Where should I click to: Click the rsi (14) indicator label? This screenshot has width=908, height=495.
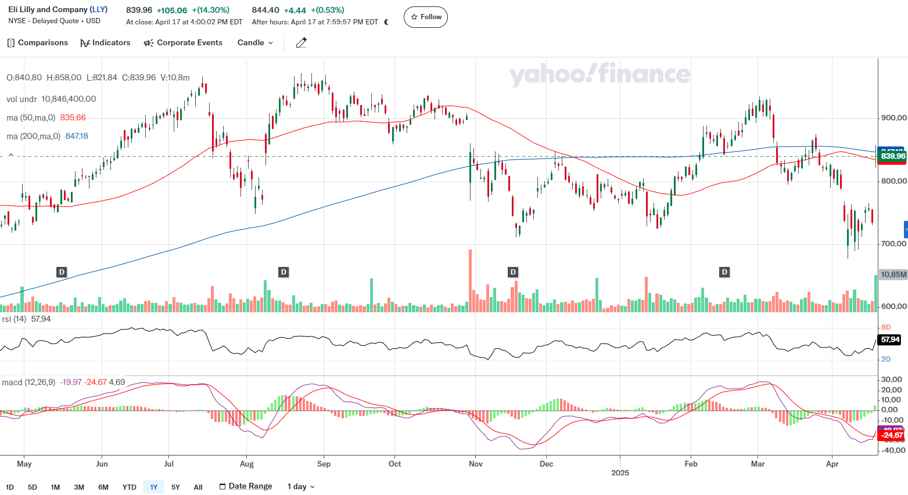tap(14, 319)
